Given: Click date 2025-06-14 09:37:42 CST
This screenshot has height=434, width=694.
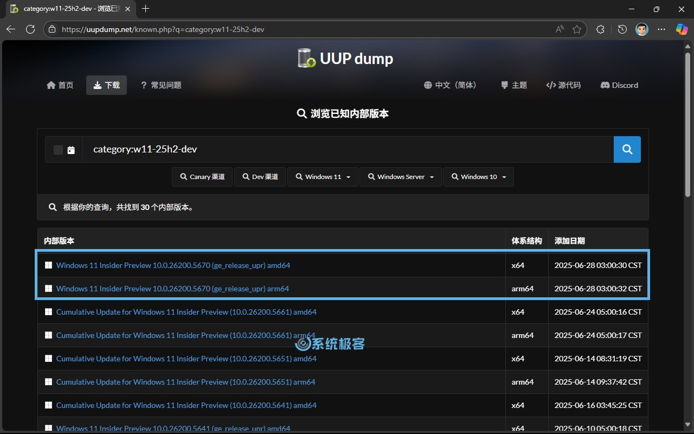Looking at the screenshot, I should tap(598, 382).
